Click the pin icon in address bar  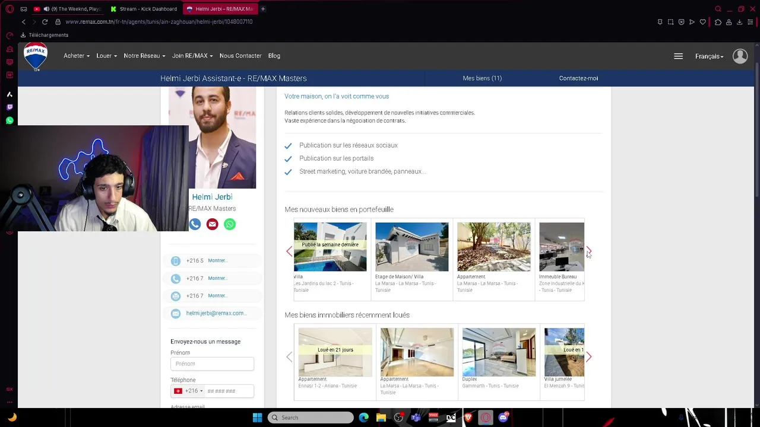(x=660, y=22)
